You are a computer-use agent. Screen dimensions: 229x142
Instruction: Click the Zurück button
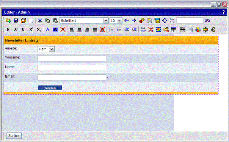point(14,136)
